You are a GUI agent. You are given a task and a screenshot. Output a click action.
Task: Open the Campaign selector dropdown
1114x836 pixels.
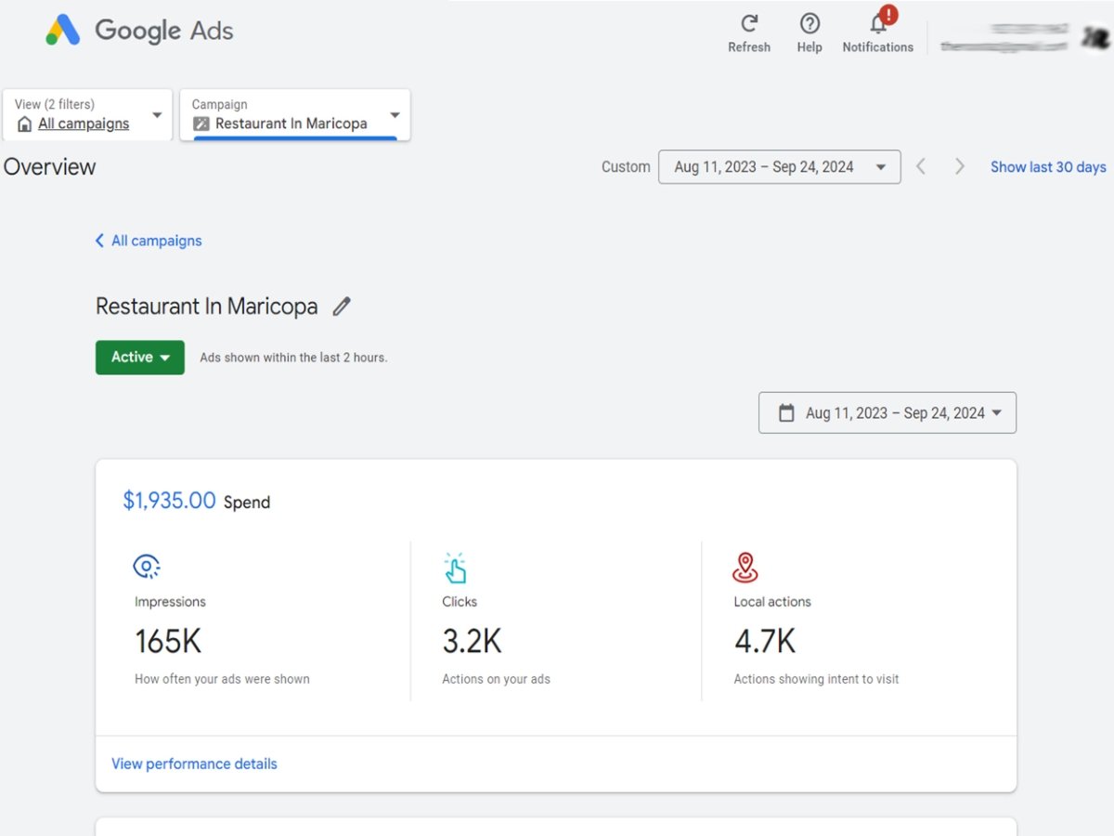[x=294, y=115]
